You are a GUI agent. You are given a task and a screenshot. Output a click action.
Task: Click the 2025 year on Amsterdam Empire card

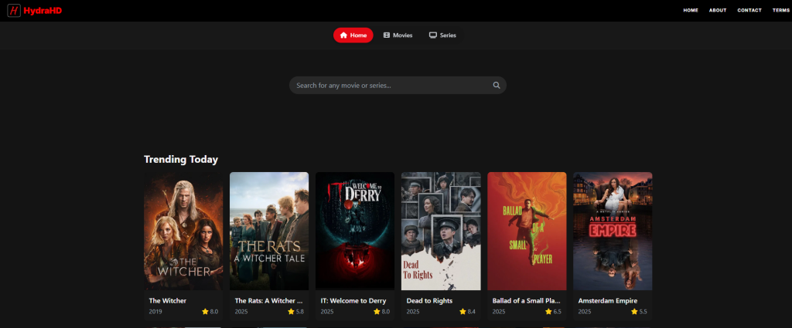[585, 312]
